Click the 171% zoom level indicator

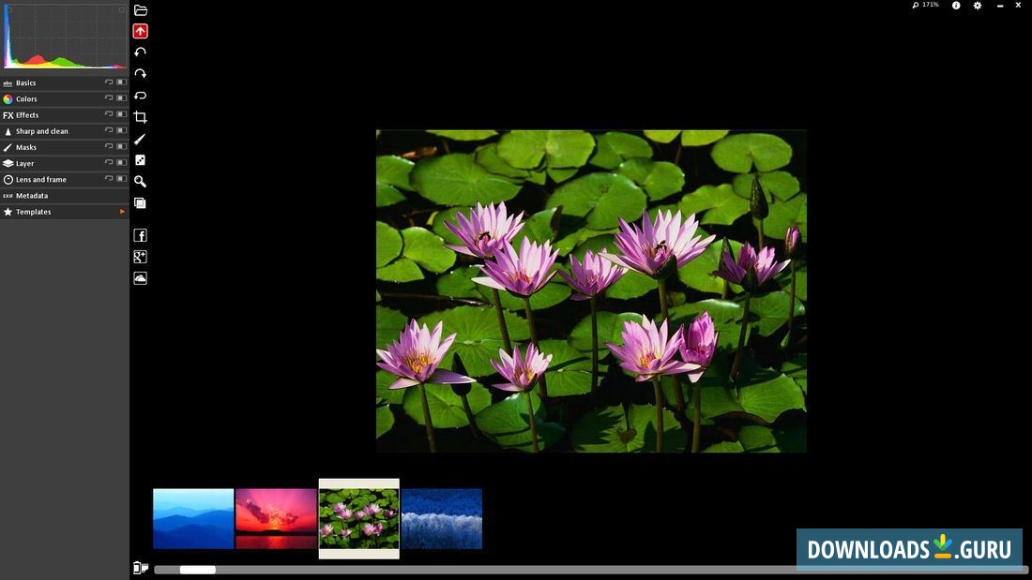(x=926, y=5)
